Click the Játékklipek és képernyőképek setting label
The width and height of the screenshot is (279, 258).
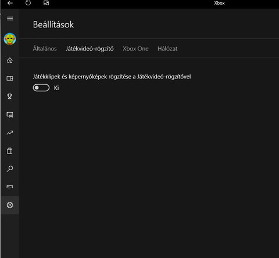[112, 77]
